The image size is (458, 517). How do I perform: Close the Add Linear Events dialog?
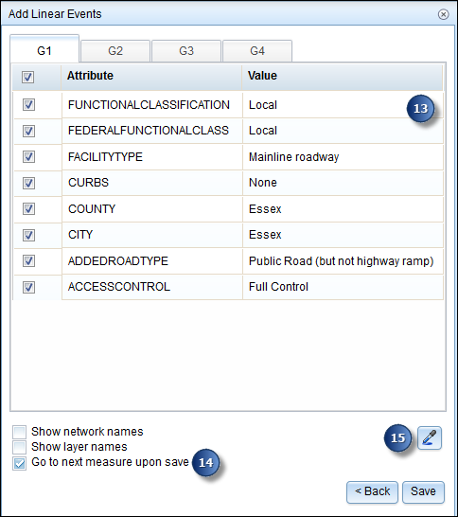[443, 14]
